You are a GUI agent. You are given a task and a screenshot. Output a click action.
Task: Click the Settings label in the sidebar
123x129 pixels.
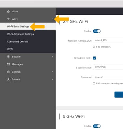click(16, 72)
